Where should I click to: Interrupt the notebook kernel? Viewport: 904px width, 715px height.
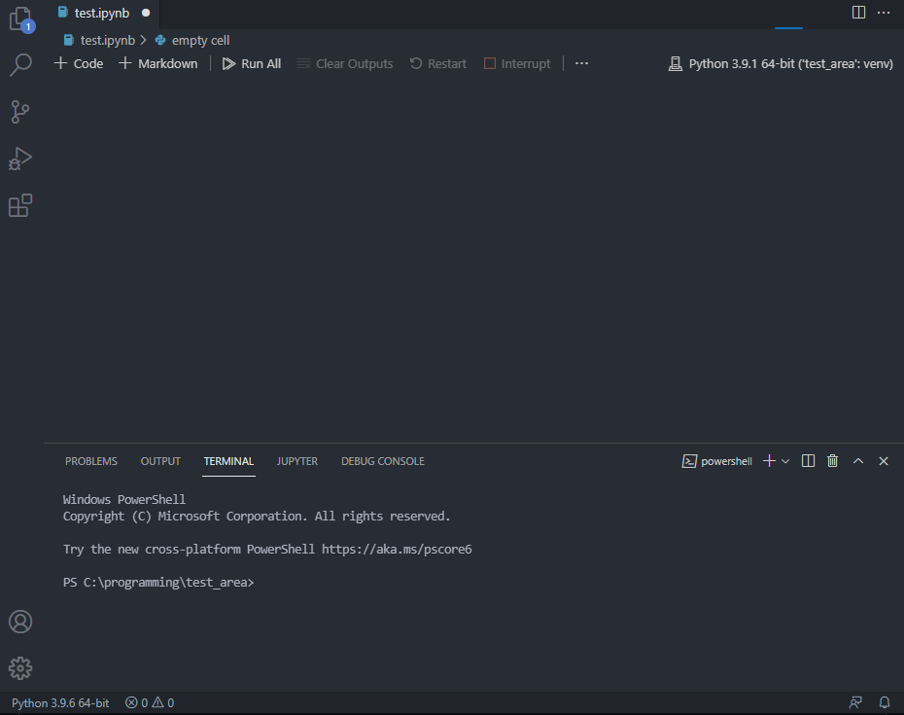coord(517,63)
